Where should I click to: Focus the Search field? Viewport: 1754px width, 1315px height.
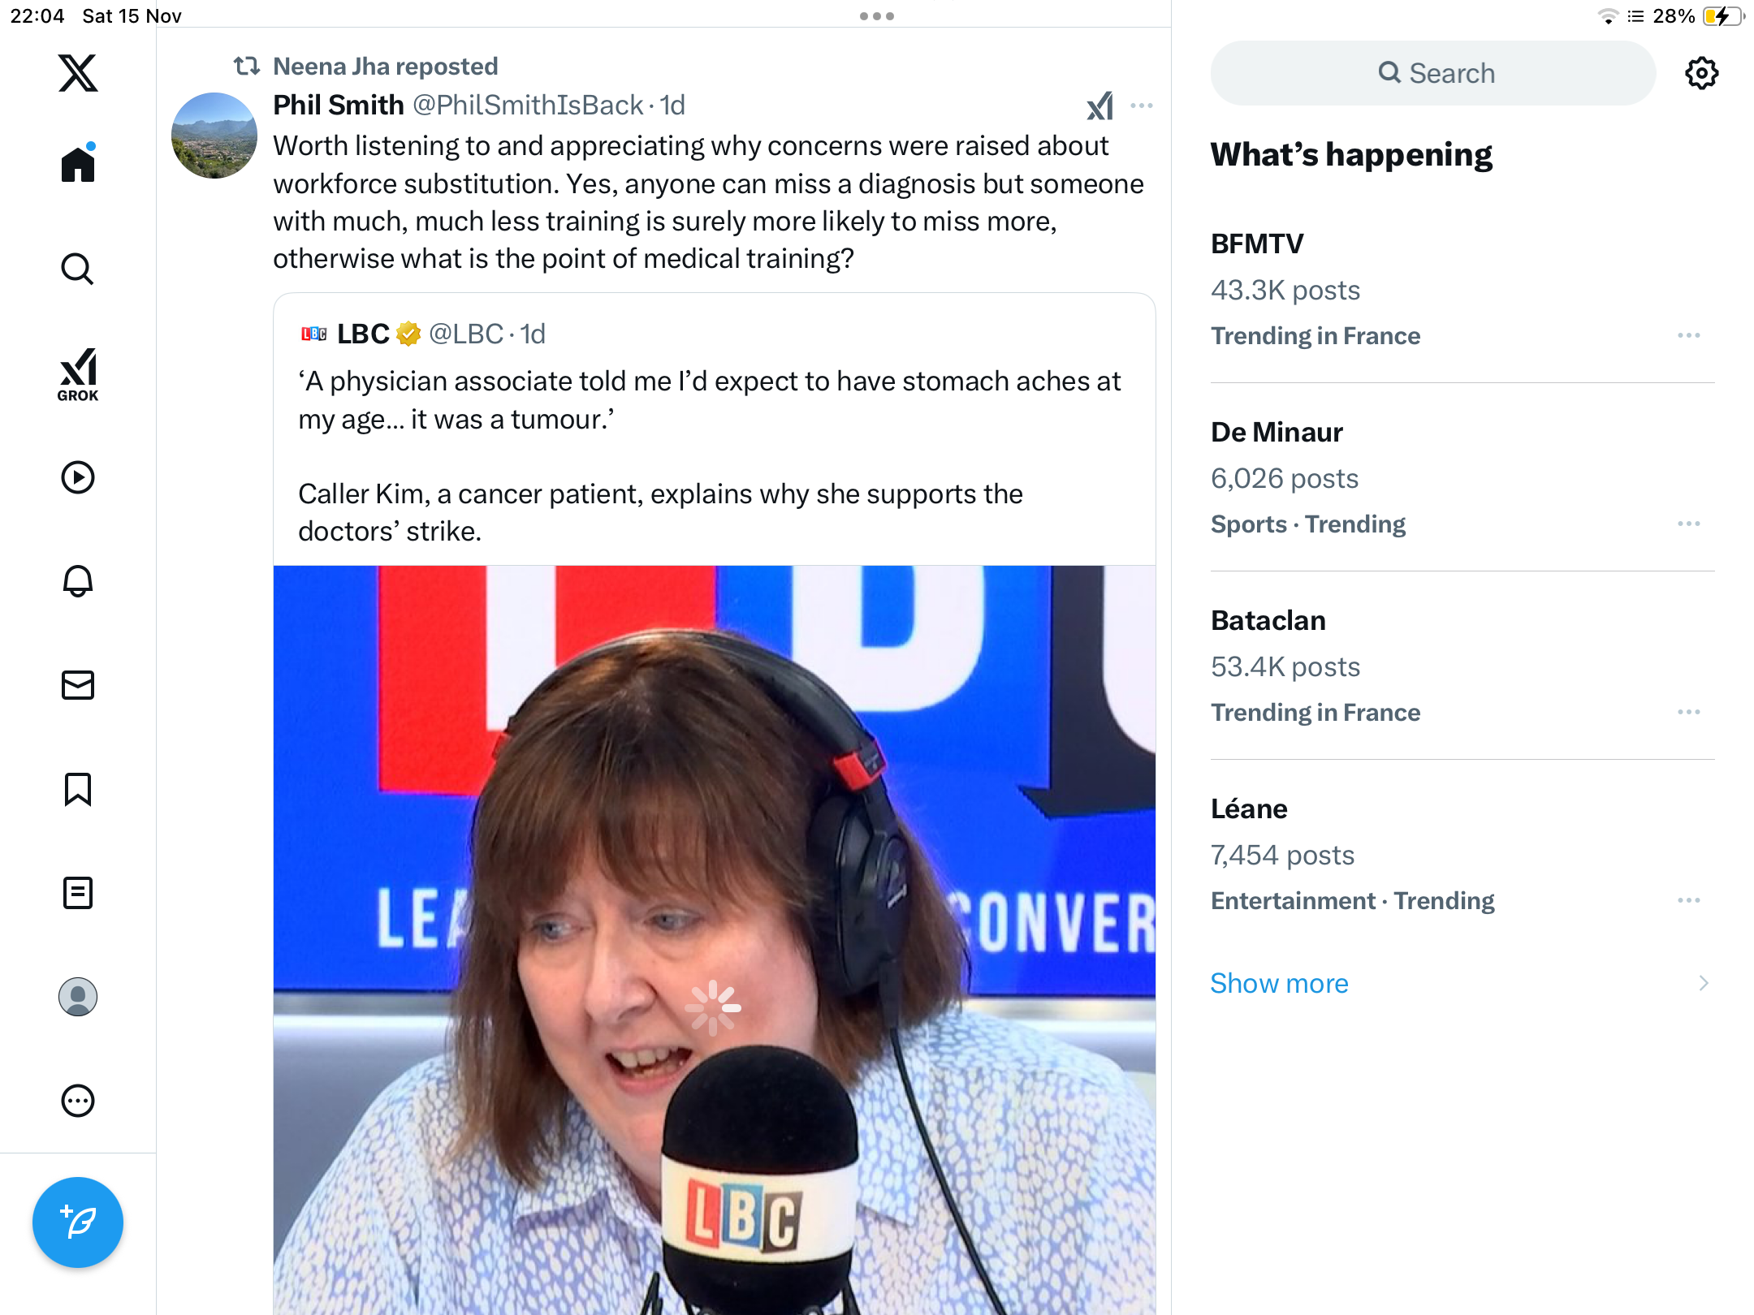1433,73
